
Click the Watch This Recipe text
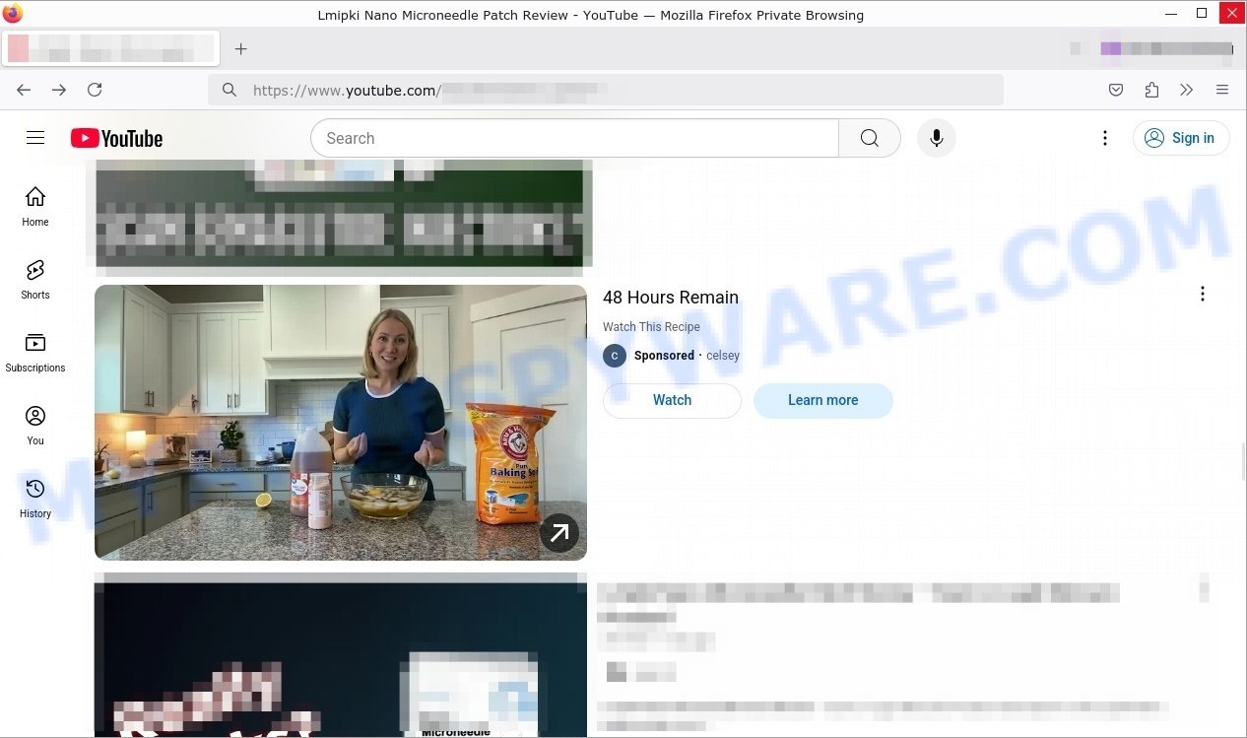click(x=651, y=327)
